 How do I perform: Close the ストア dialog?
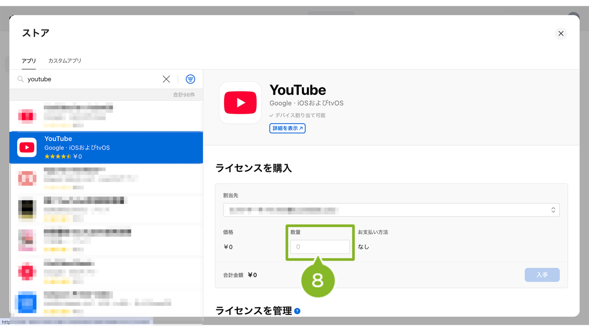pyautogui.click(x=561, y=34)
